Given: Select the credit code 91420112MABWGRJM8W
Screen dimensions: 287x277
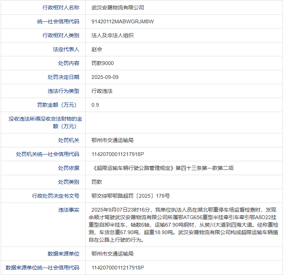Looking at the screenshot, I should pyautogui.click(x=122, y=21).
